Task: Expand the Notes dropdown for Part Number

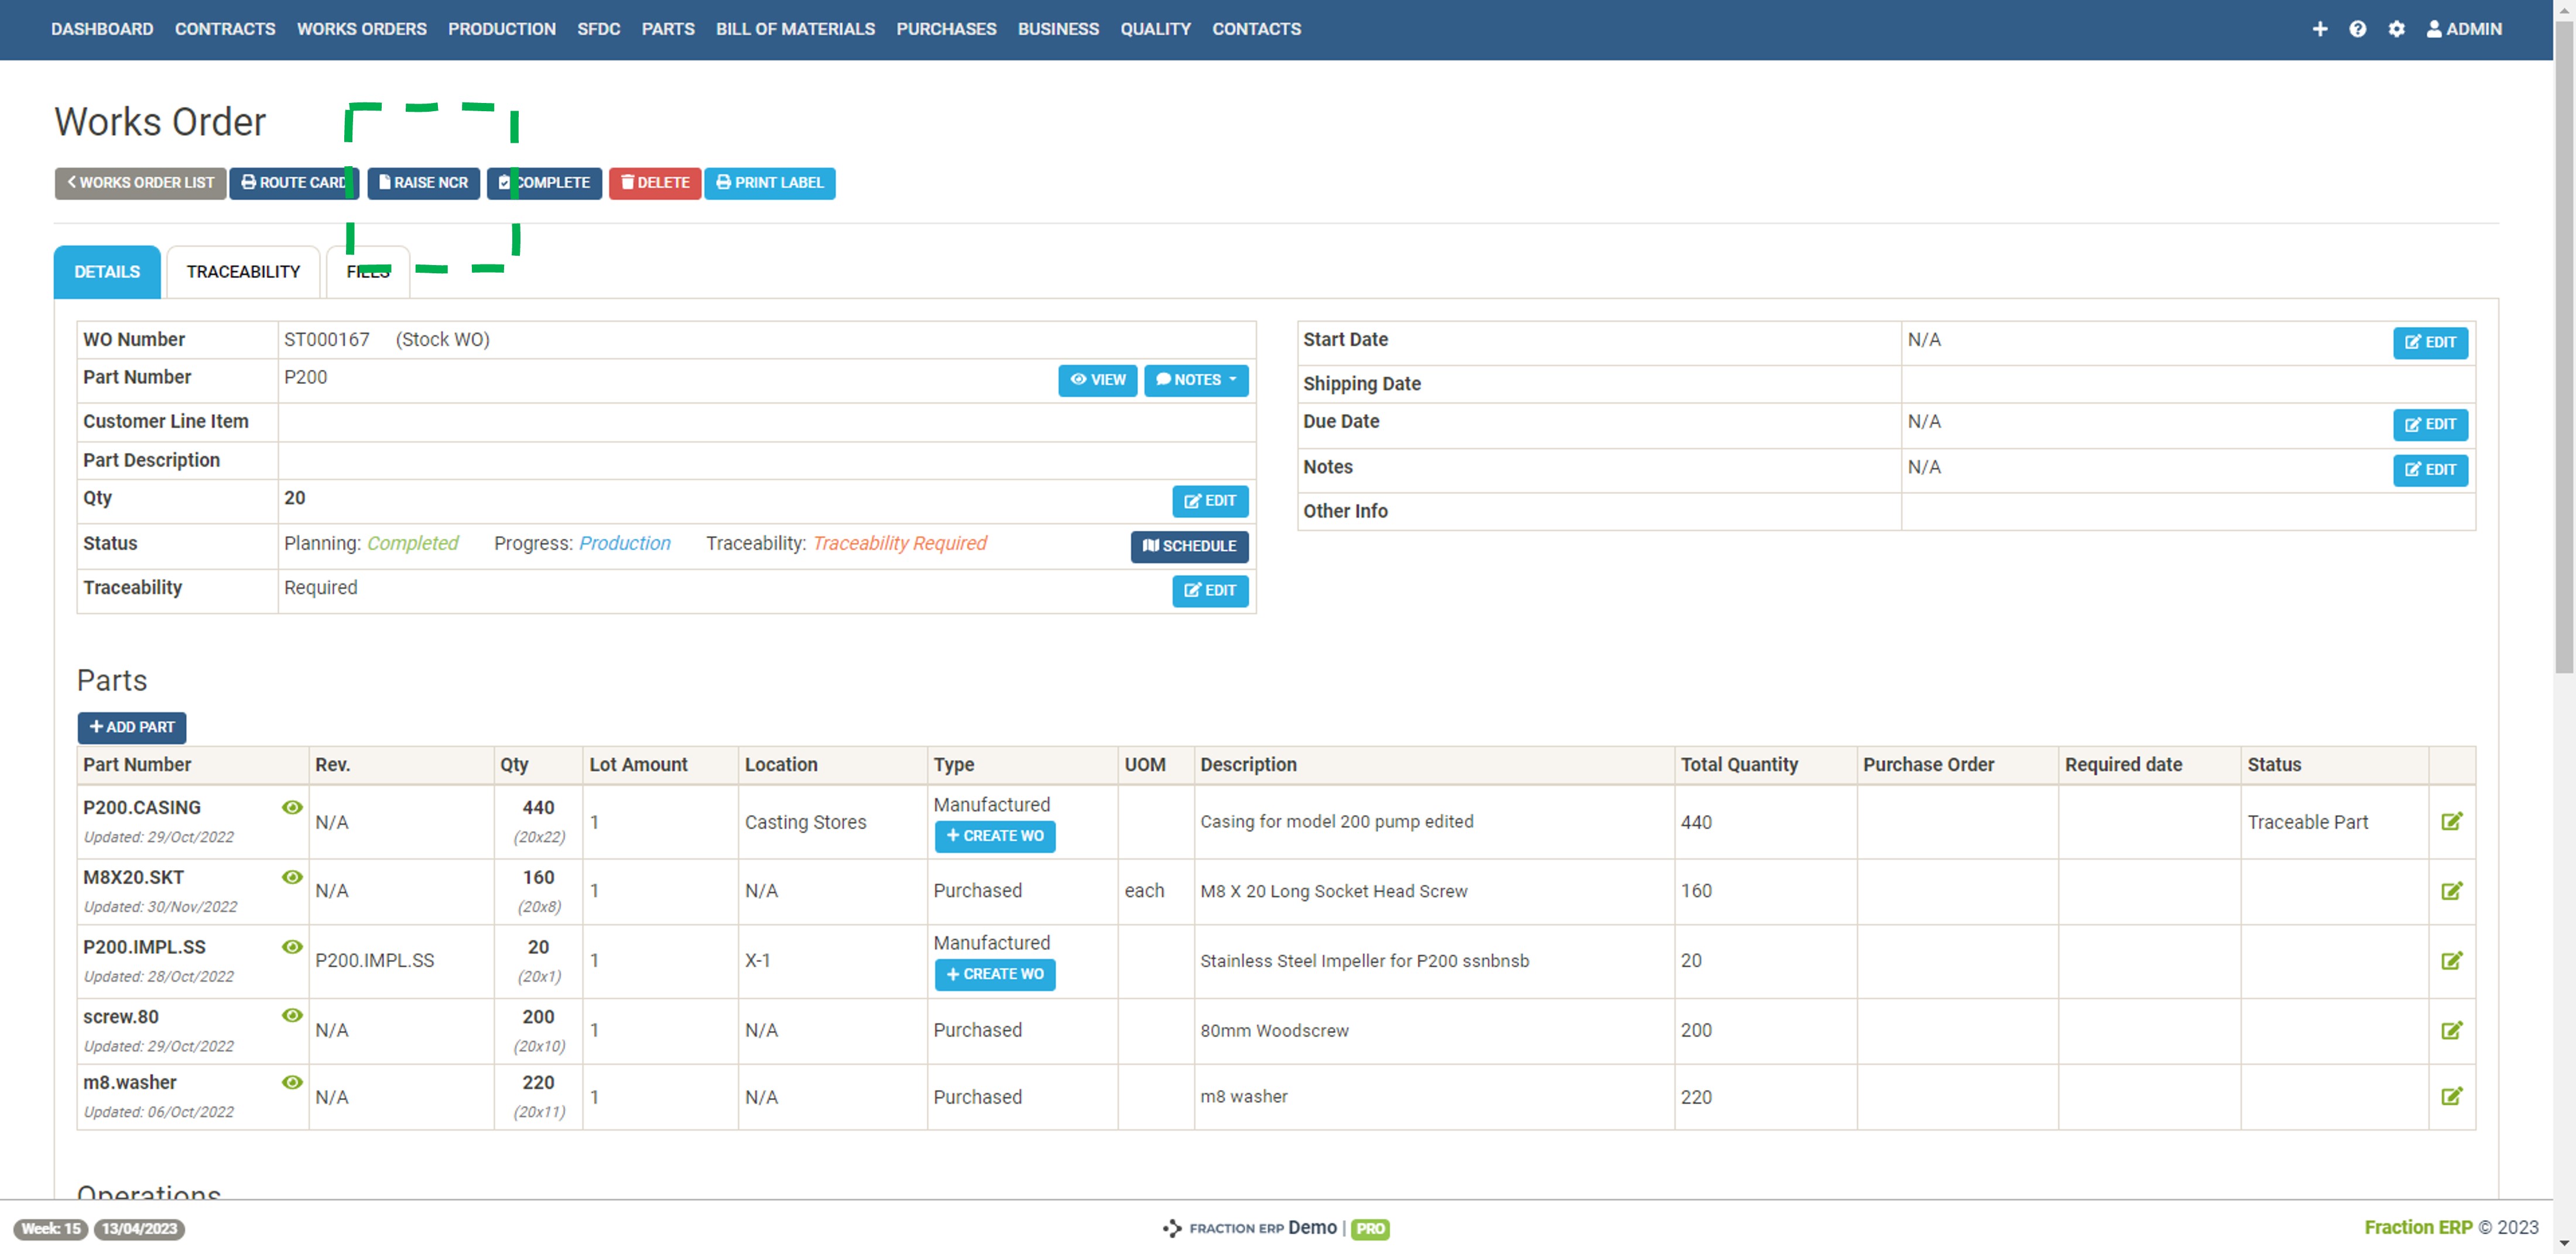Action: tap(1196, 380)
